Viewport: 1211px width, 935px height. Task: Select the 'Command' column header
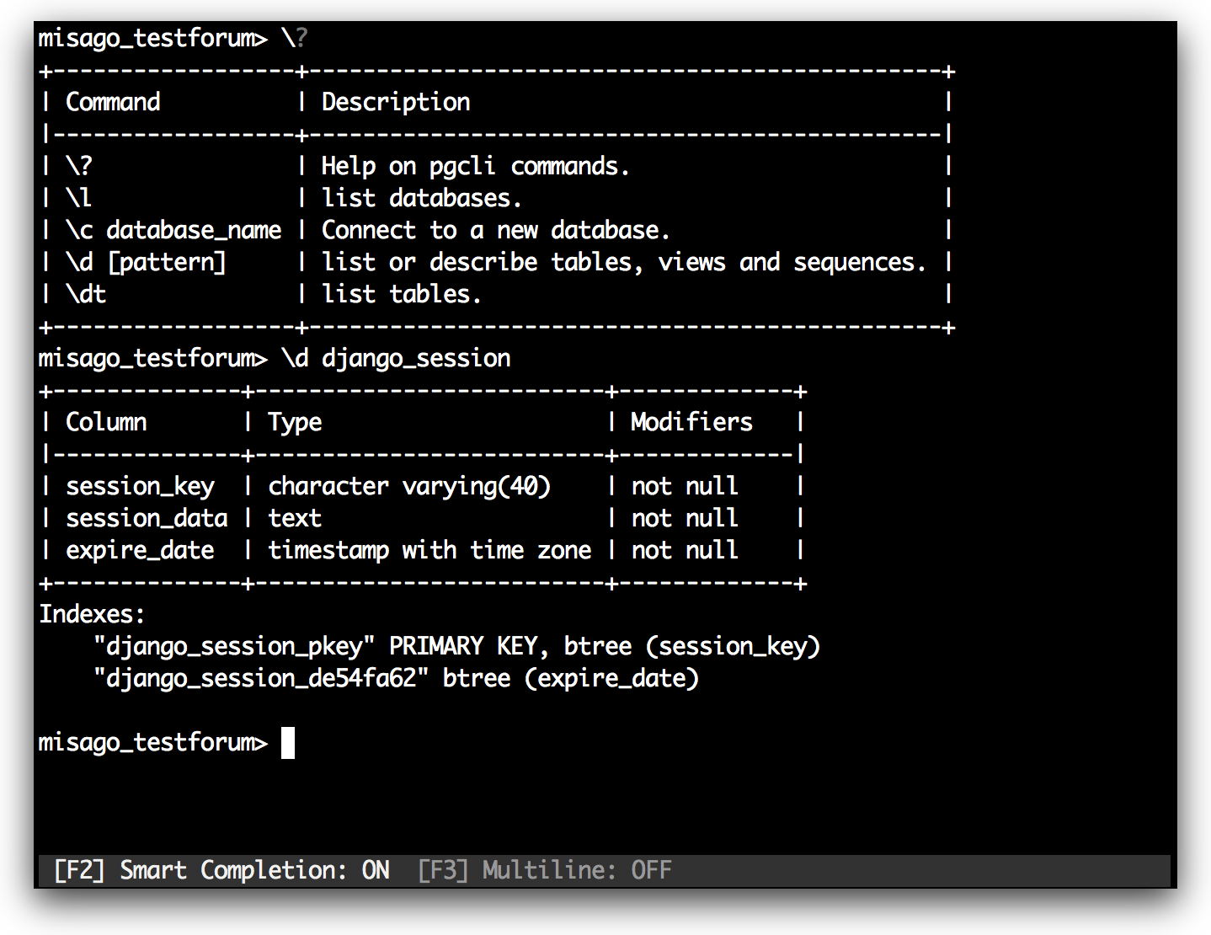pos(113,102)
